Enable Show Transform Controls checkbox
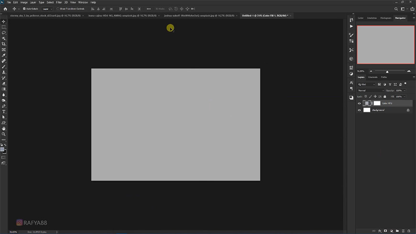416x234 pixels. [x=58, y=9]
